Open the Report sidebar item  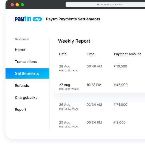tap(20, 110)
